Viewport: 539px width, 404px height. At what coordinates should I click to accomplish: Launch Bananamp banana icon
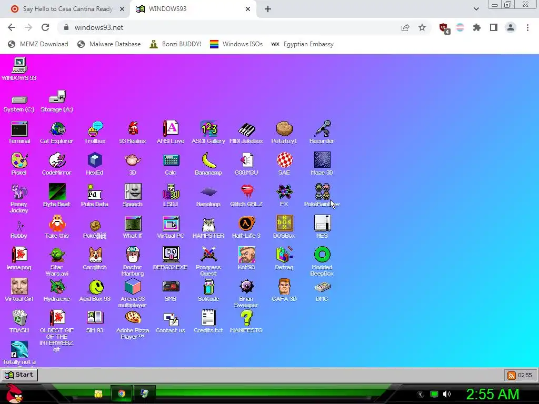click(208, 164)
